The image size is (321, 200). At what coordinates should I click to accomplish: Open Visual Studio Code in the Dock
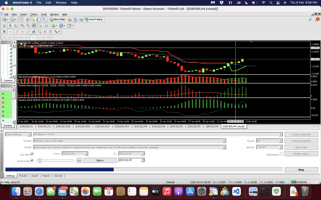coord(236,192)
